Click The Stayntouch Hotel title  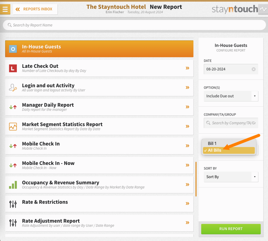click(116, 7)
